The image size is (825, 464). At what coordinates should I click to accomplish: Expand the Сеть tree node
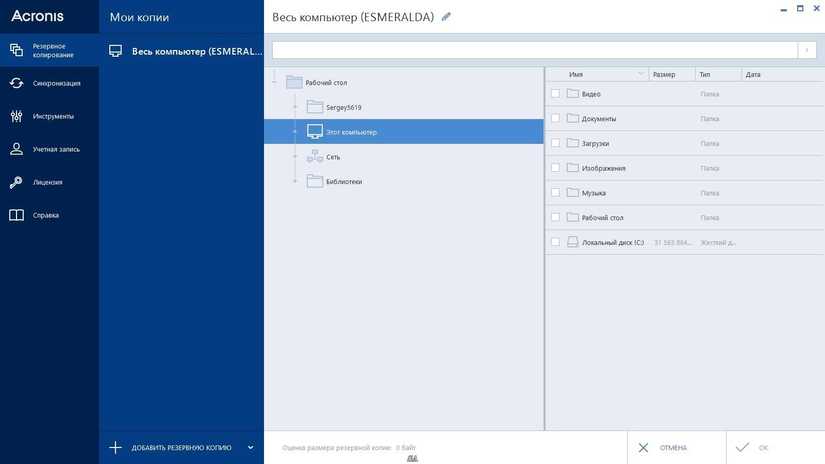[295, 156]
